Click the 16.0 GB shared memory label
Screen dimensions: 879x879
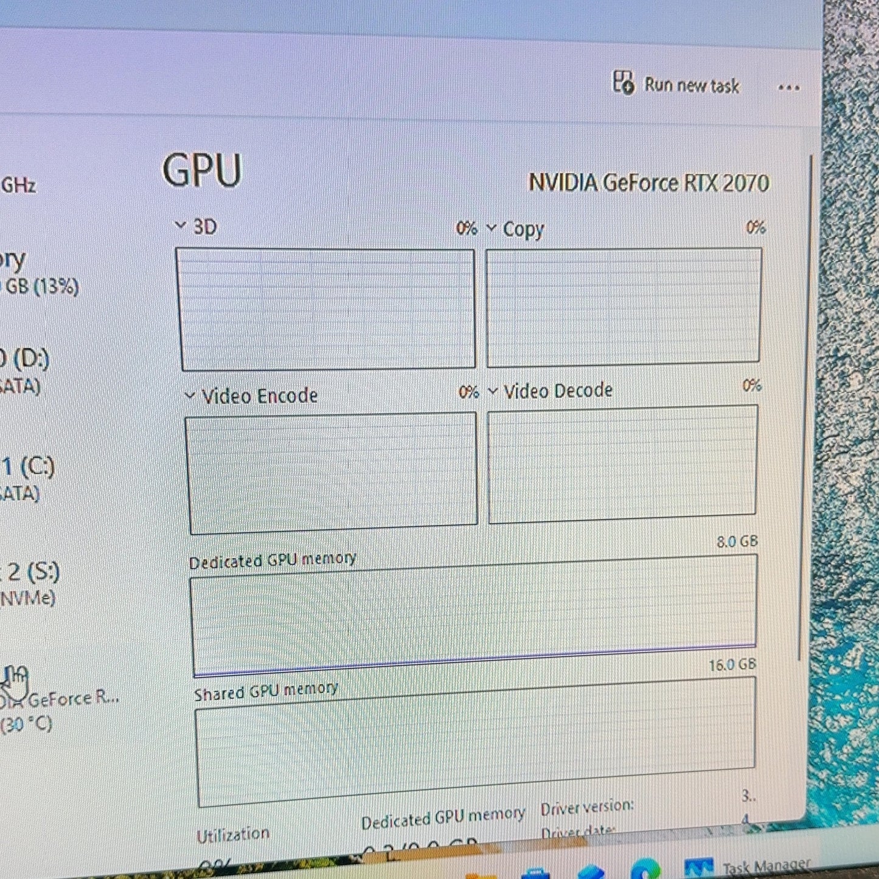point(732,664)
